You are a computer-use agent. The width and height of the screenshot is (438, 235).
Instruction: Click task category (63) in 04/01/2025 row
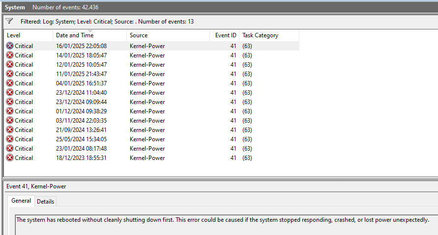pyautogui.click(x=247, y=83)
